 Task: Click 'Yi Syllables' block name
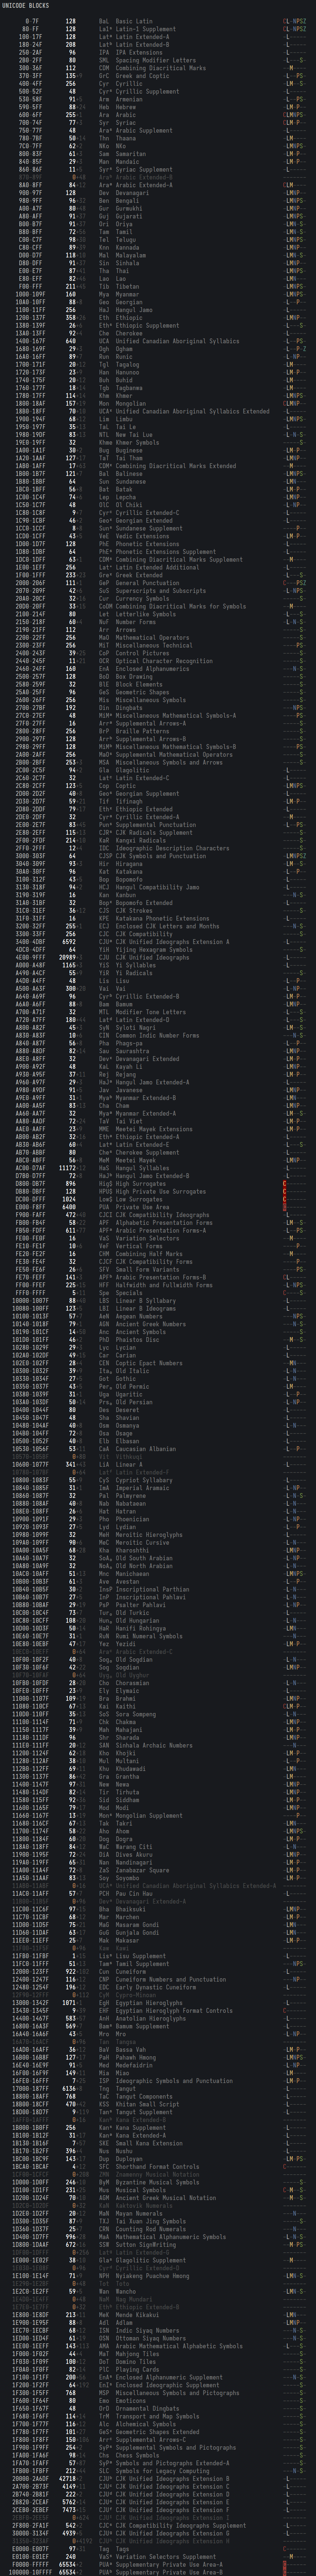coord(135,966)
